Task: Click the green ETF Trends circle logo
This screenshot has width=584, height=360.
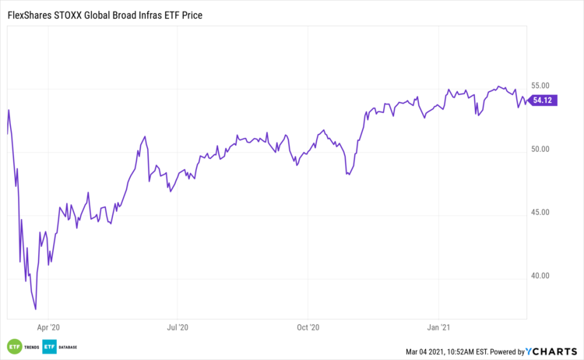Action: pos(14,347)
